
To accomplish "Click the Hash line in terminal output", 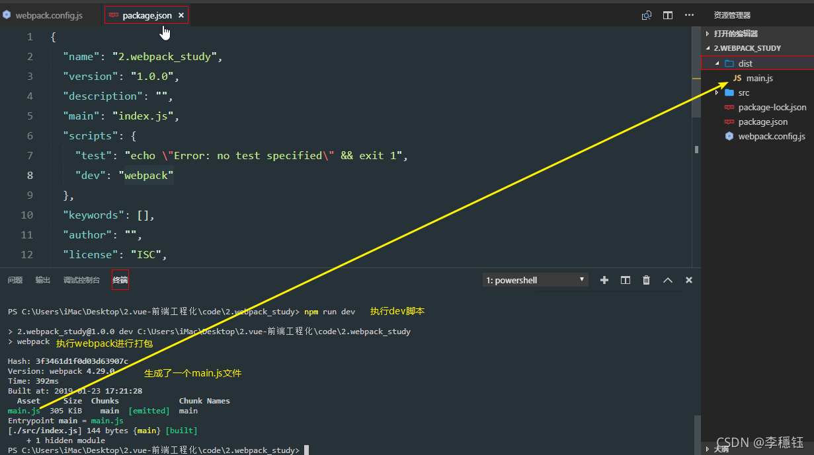I will (68, 361).
